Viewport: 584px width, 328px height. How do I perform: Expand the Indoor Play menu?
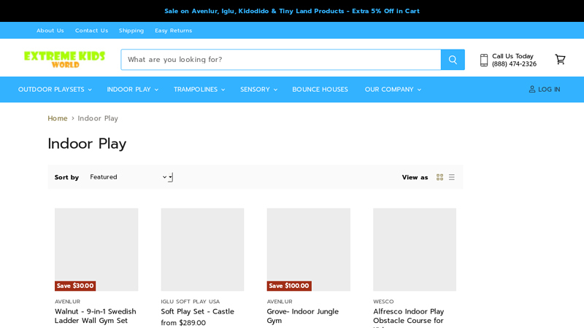click(x=133, y=90)
